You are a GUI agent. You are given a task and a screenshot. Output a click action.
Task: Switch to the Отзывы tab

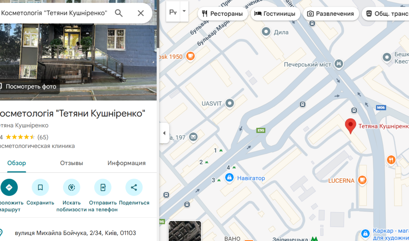(x=71, y=163)
